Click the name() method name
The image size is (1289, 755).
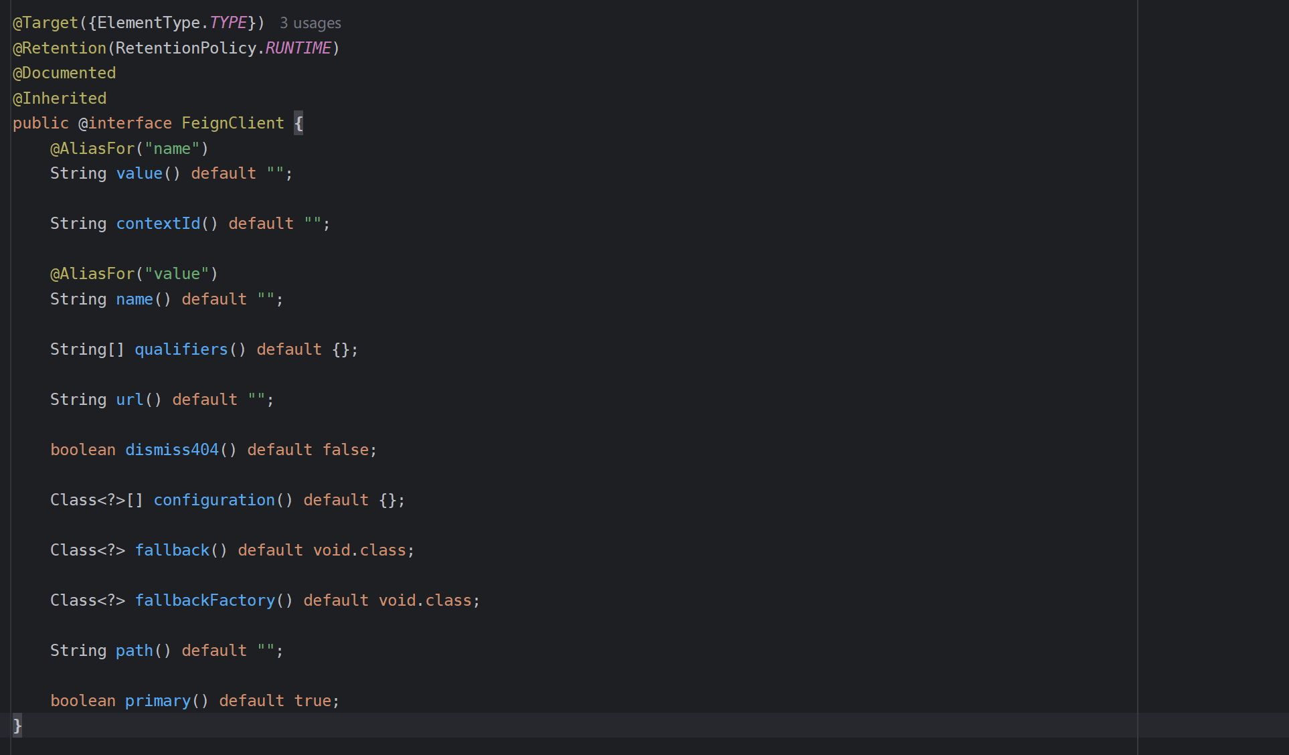coord(135,299)
